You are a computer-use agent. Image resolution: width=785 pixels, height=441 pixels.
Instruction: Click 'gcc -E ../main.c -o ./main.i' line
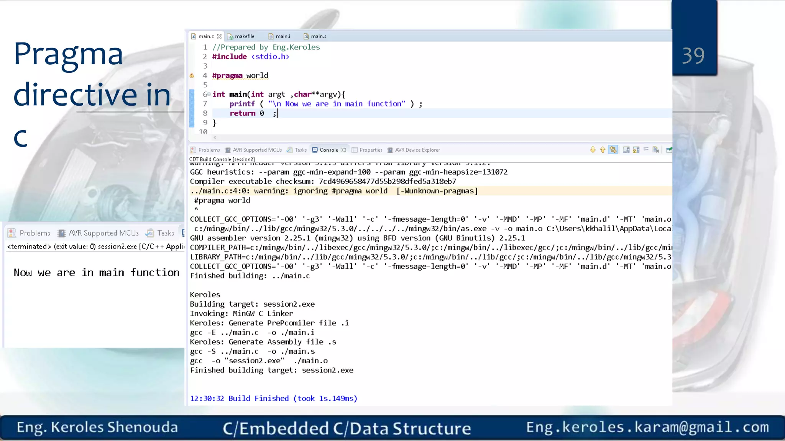252,332
